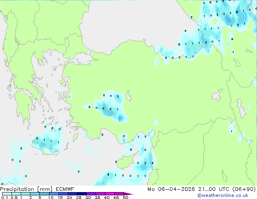The width and height of the screenshot is (257, 199).
Task: Click the island of Cyprus on the map
Action: tap(126, 161)
